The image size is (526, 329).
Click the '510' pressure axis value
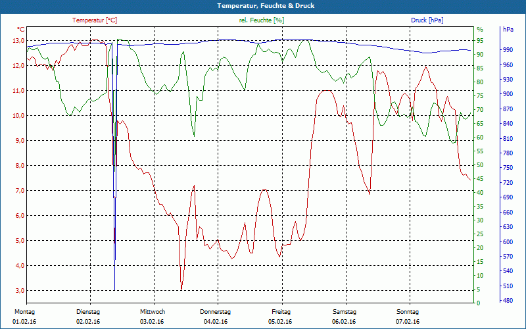coord(508,286)
